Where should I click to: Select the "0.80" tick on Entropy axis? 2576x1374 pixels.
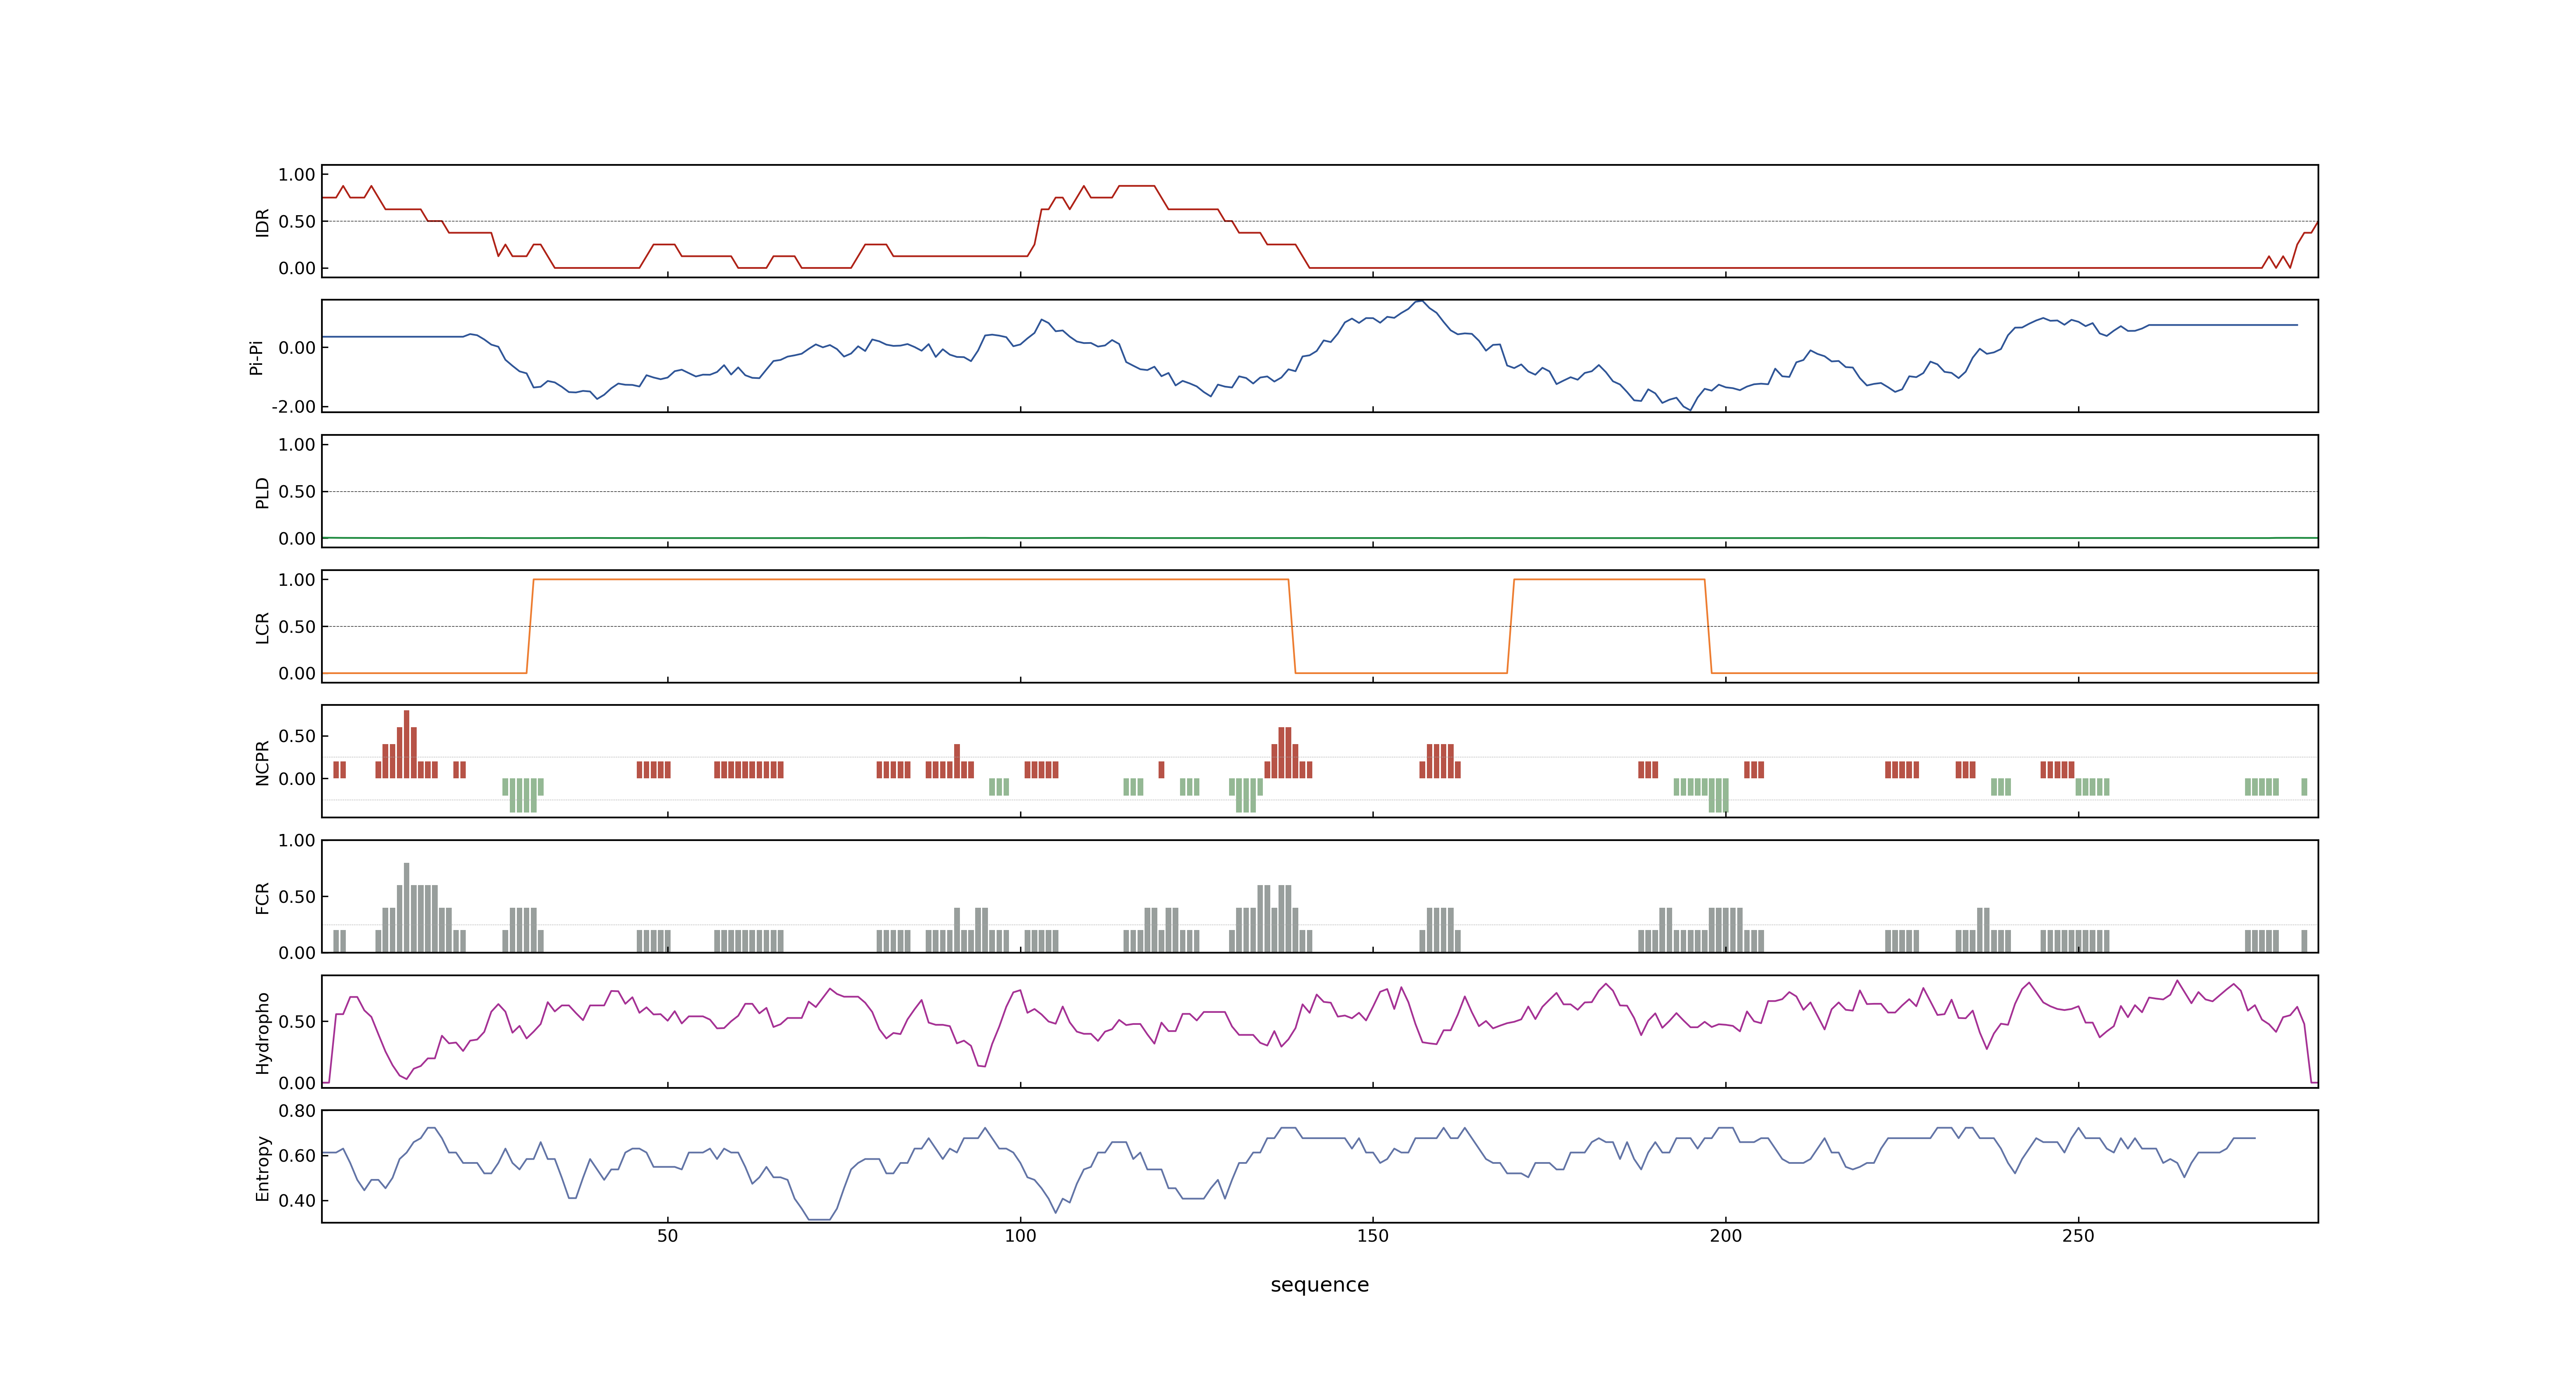[x=297, y=1110]
